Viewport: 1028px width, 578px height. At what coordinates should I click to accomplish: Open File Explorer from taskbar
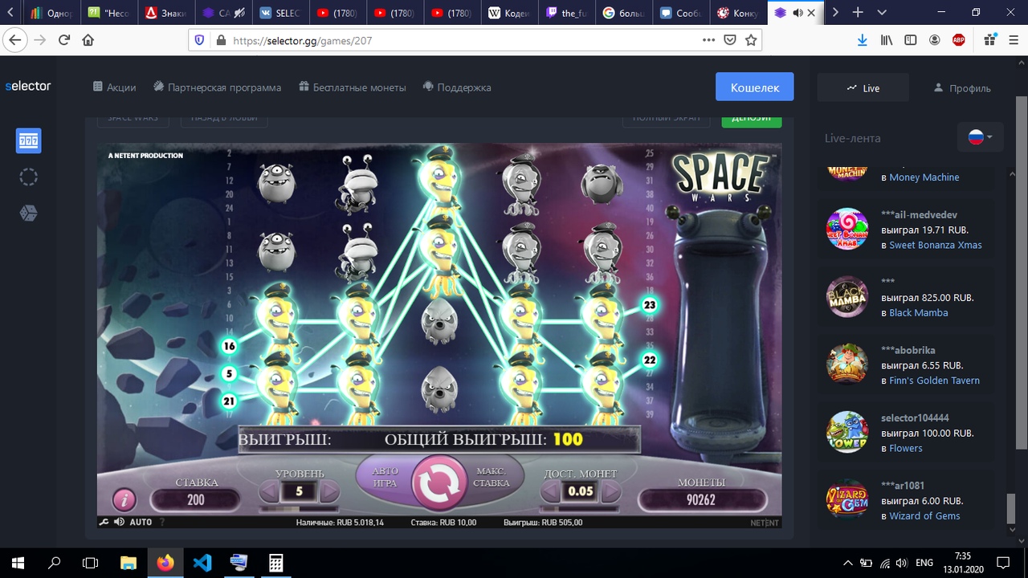[128, 563]
